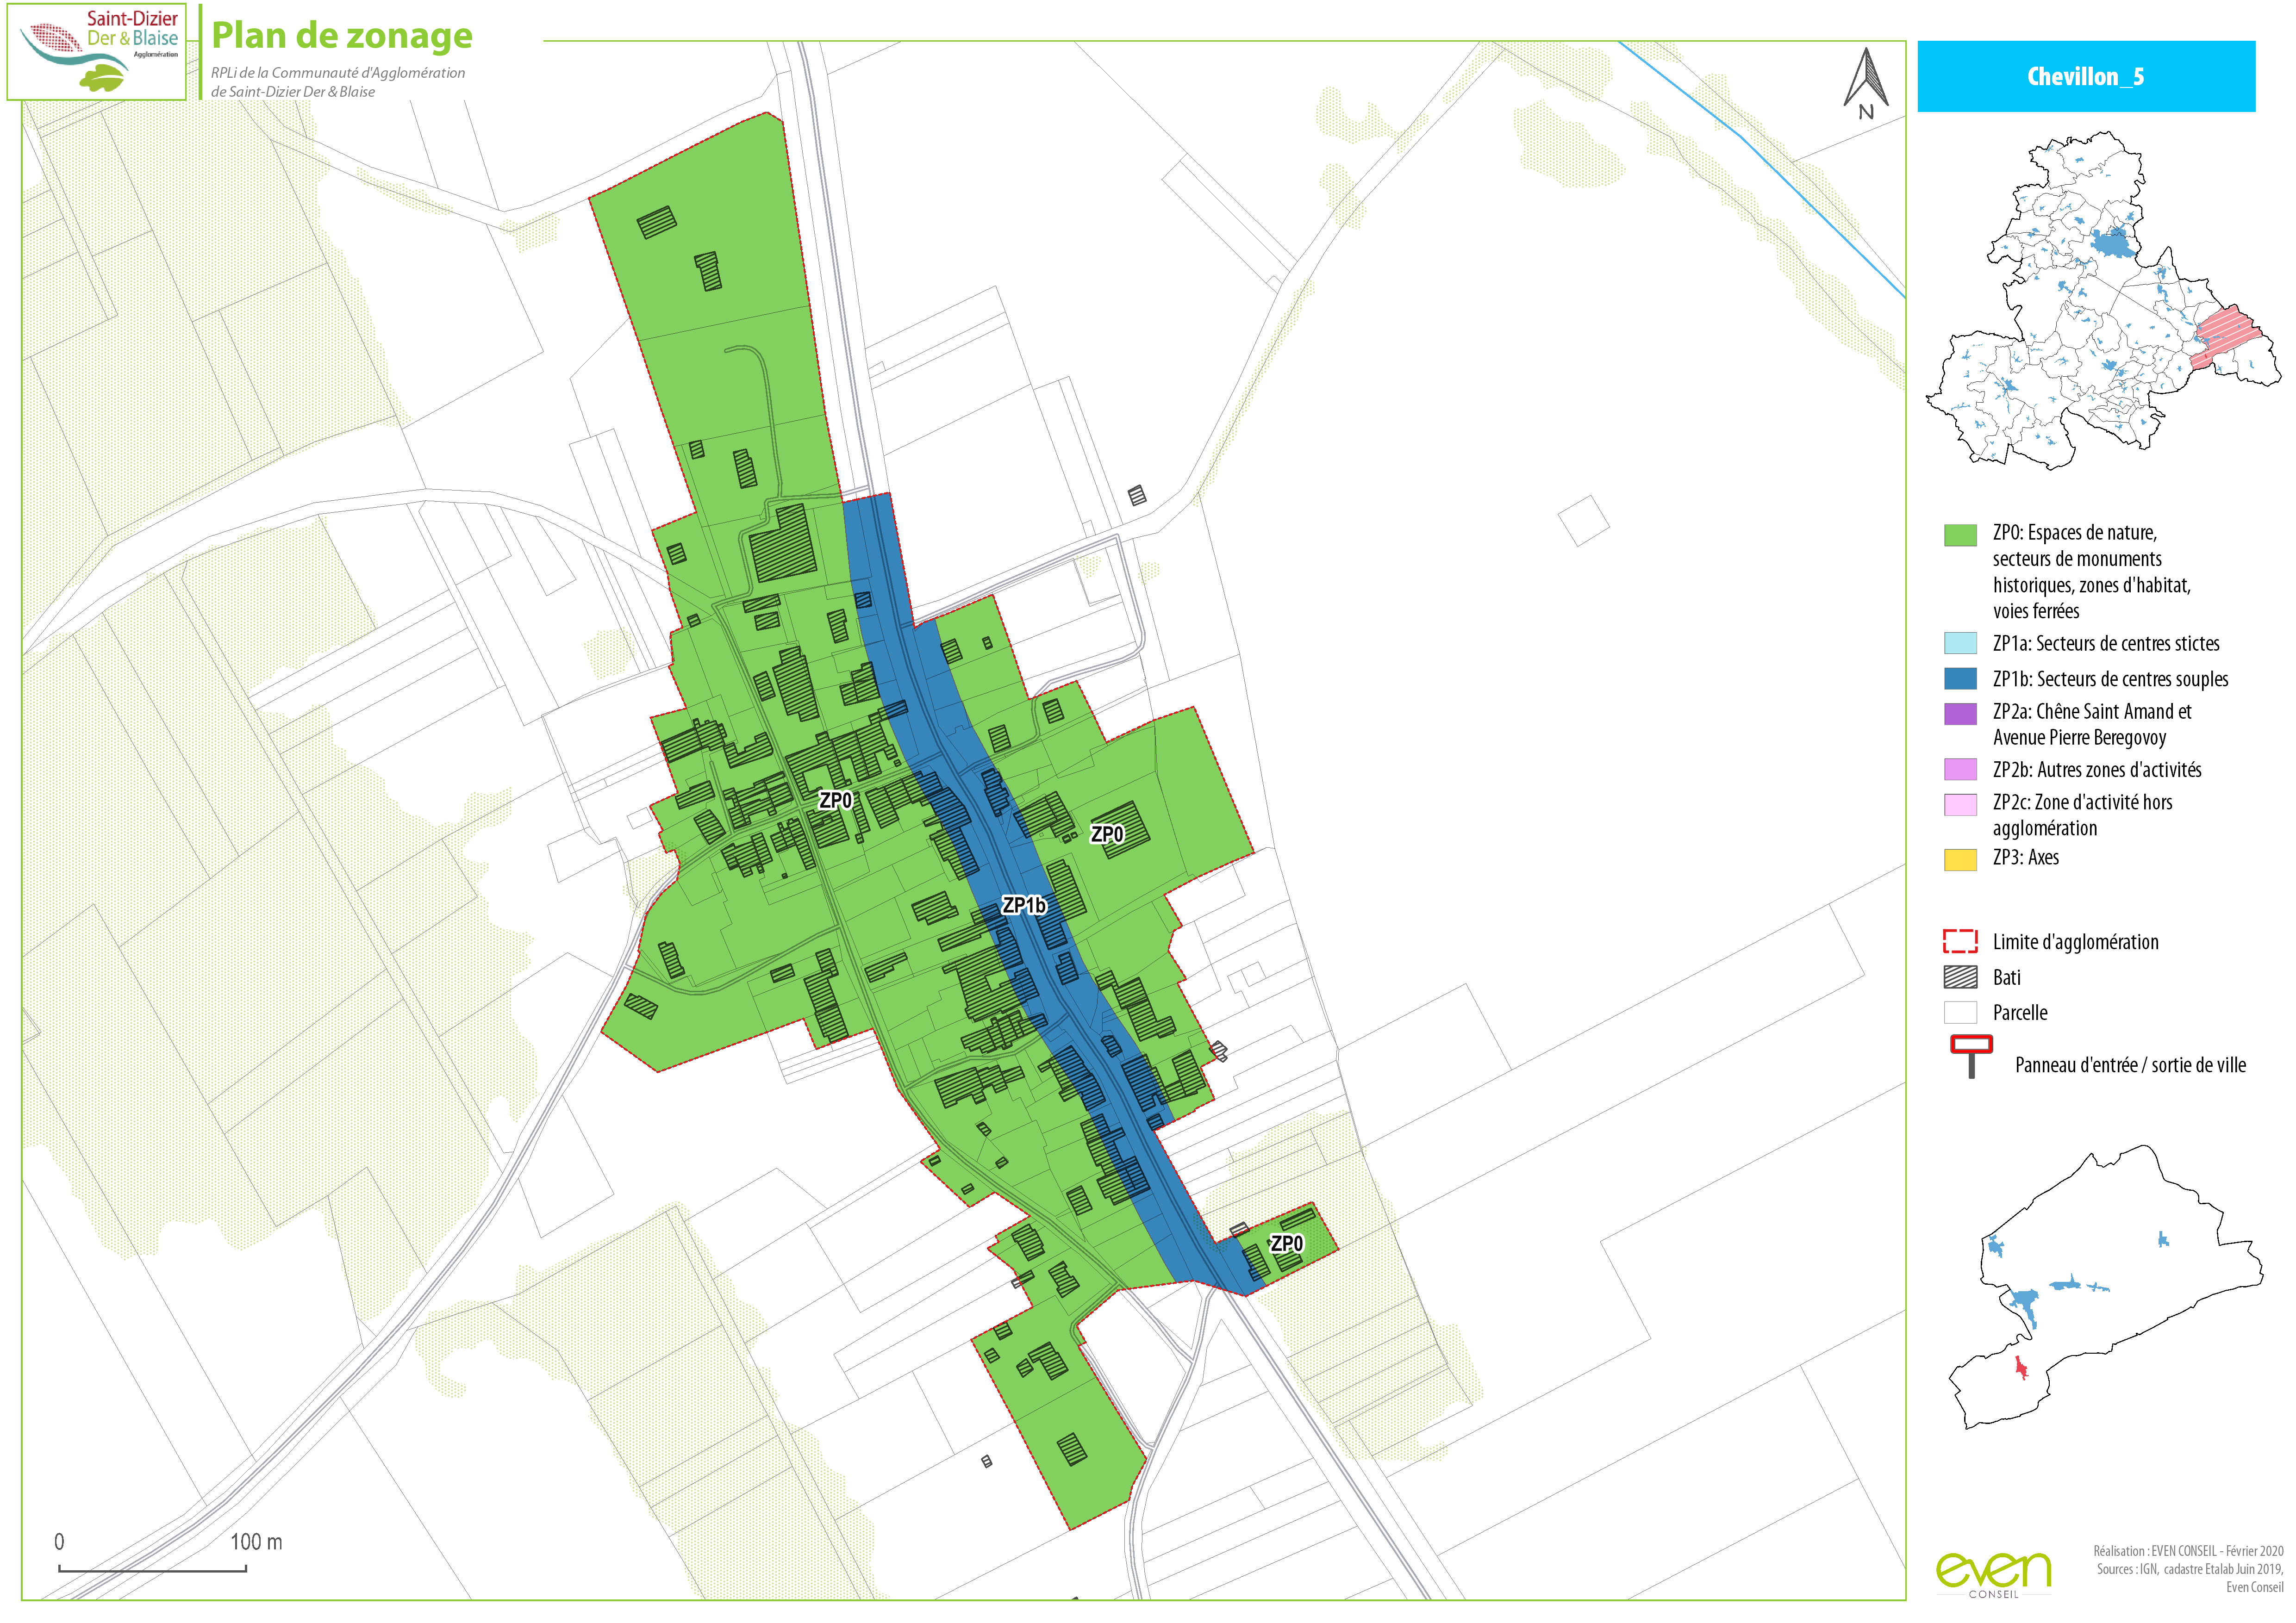Click the purple ZP2a legend swatch
Viewport: 2296px width, 1623px height.
pyautogui.click(x=1960, y=714)
